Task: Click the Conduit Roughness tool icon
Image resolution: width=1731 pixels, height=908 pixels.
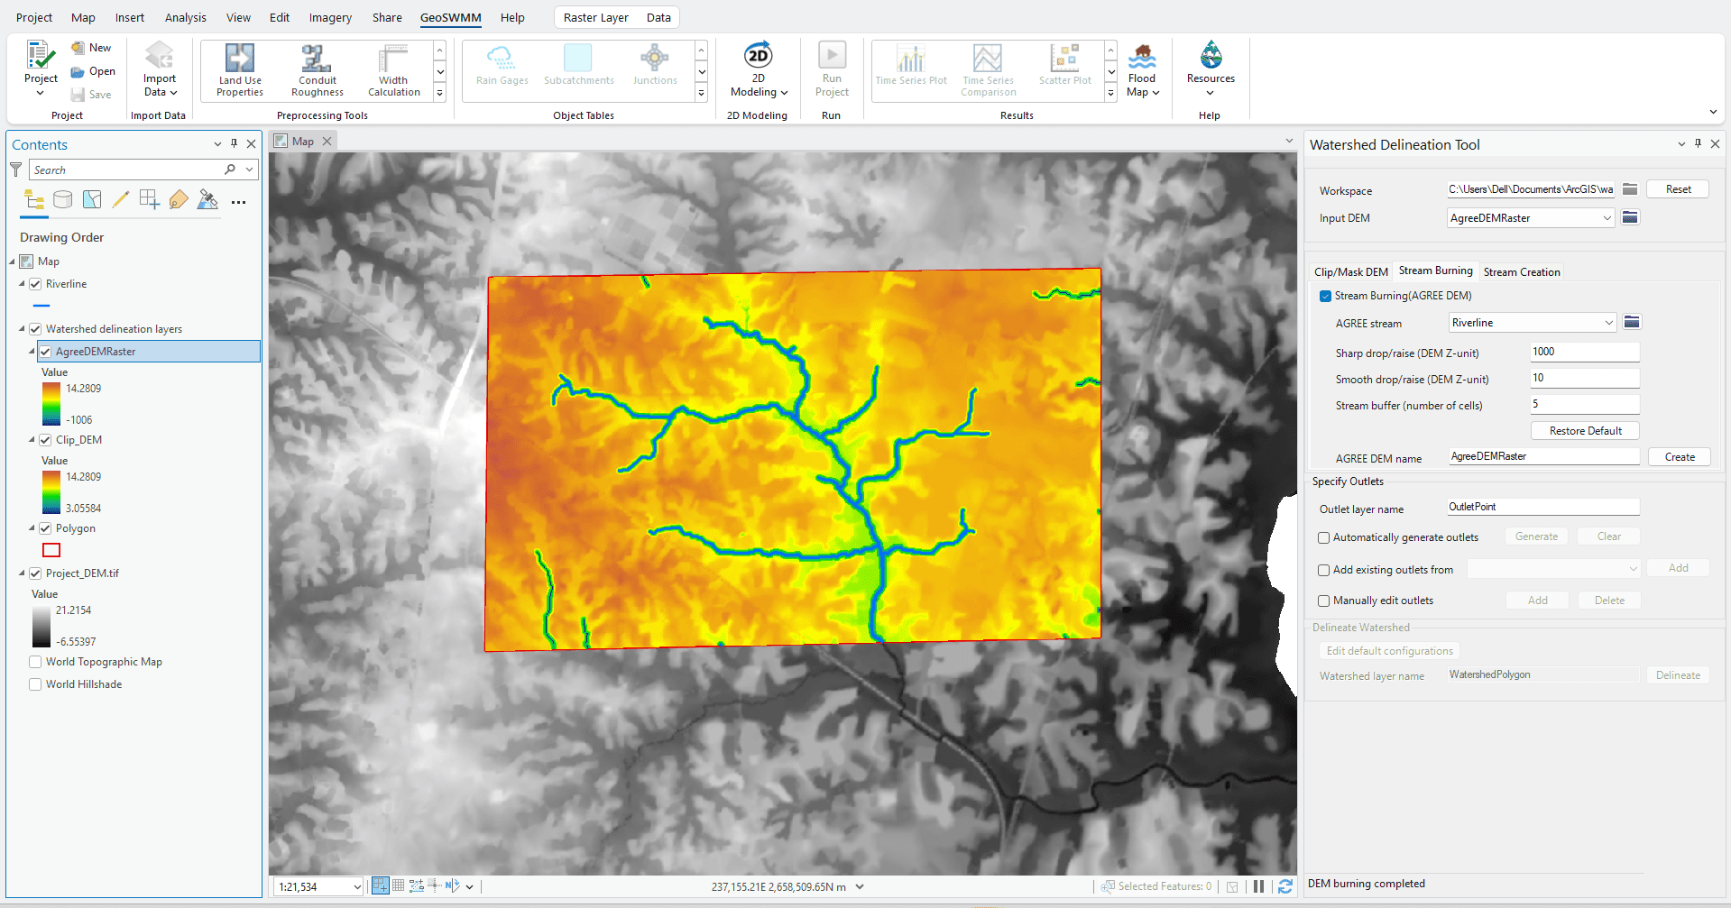Action: [x=317, y=60]
